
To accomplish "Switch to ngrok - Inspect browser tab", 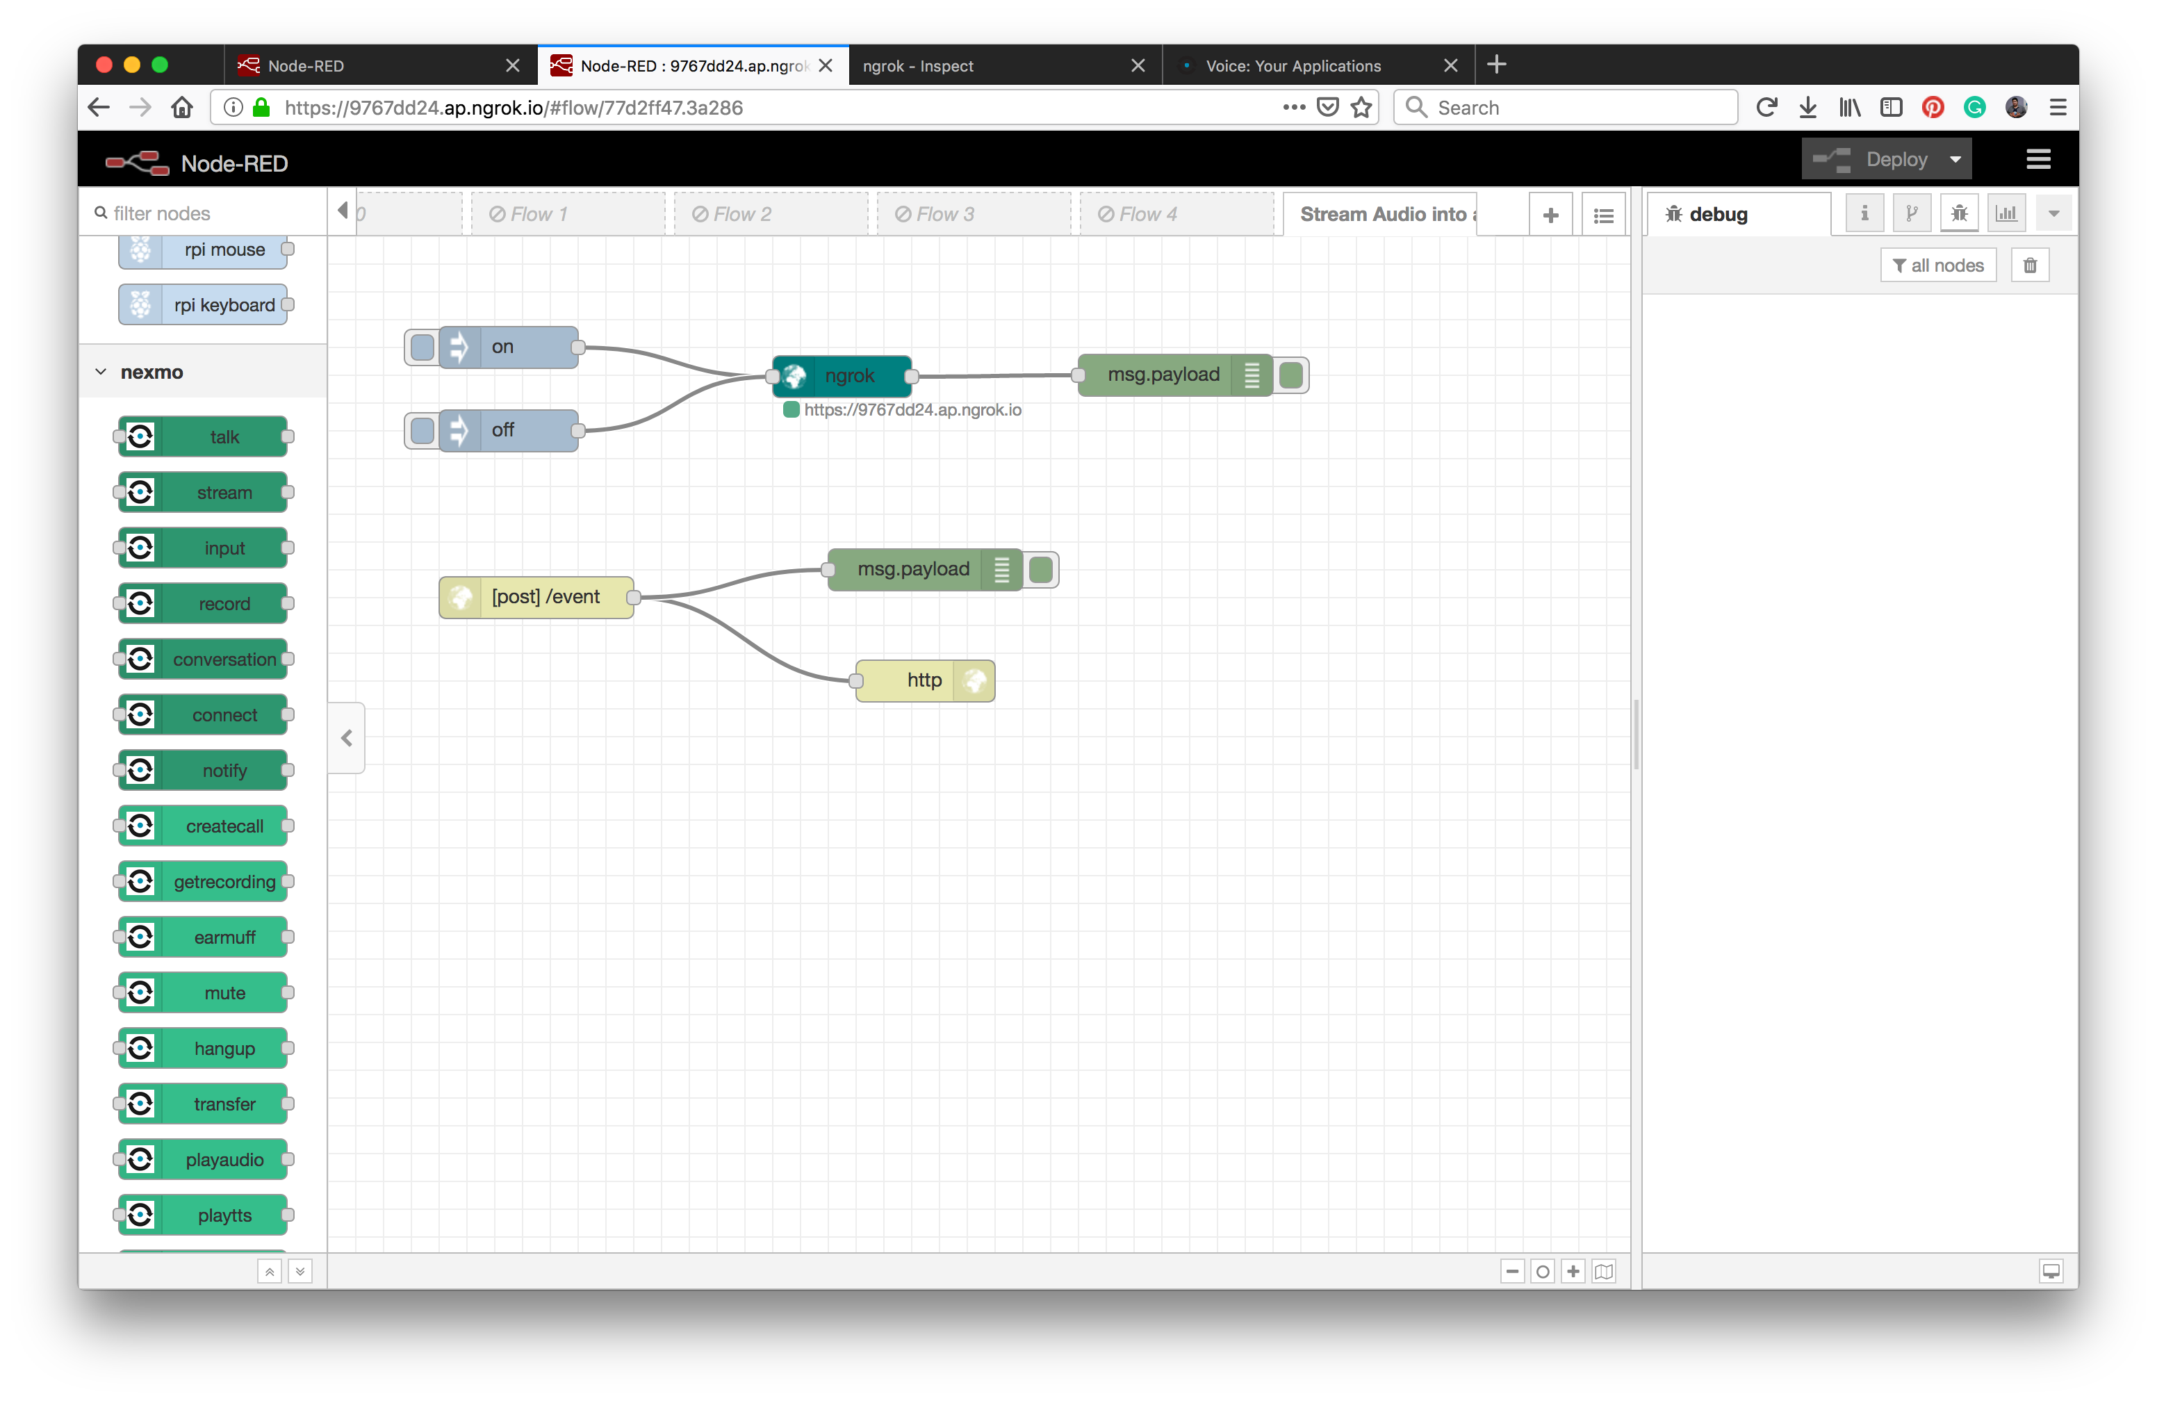I will pyautogui.click(x=1004, y=65).
